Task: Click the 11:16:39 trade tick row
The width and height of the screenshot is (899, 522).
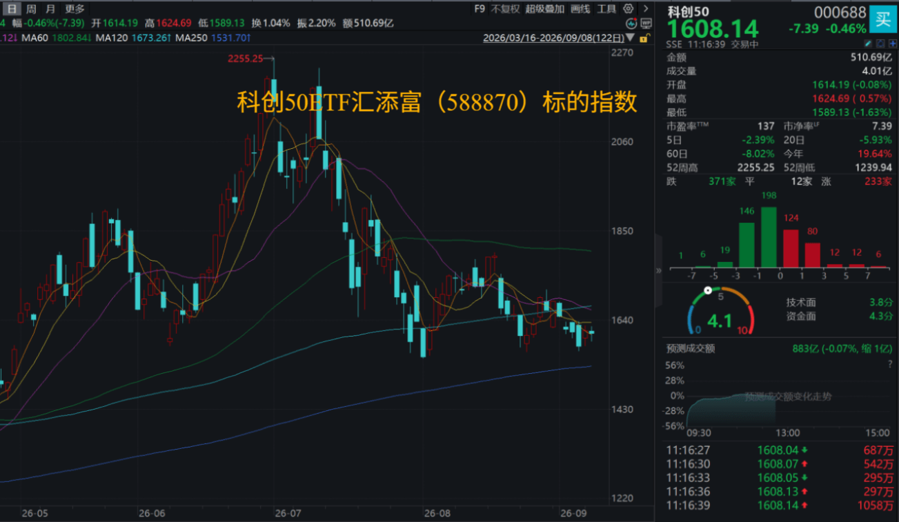Action: coord(780,505)
